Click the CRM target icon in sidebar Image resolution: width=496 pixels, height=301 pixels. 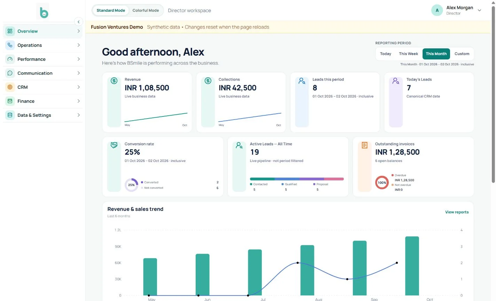coord(10,87)
